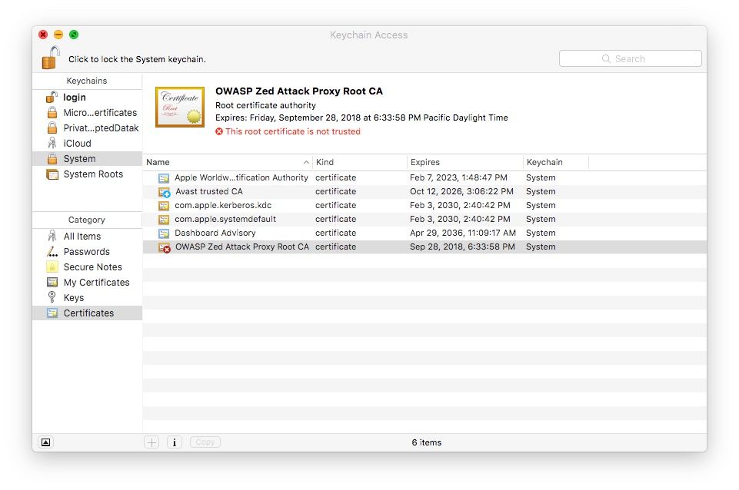Viewport: 739px width, 490px height.
Task: Select the System Roots keychain
Action: point(87,174)
